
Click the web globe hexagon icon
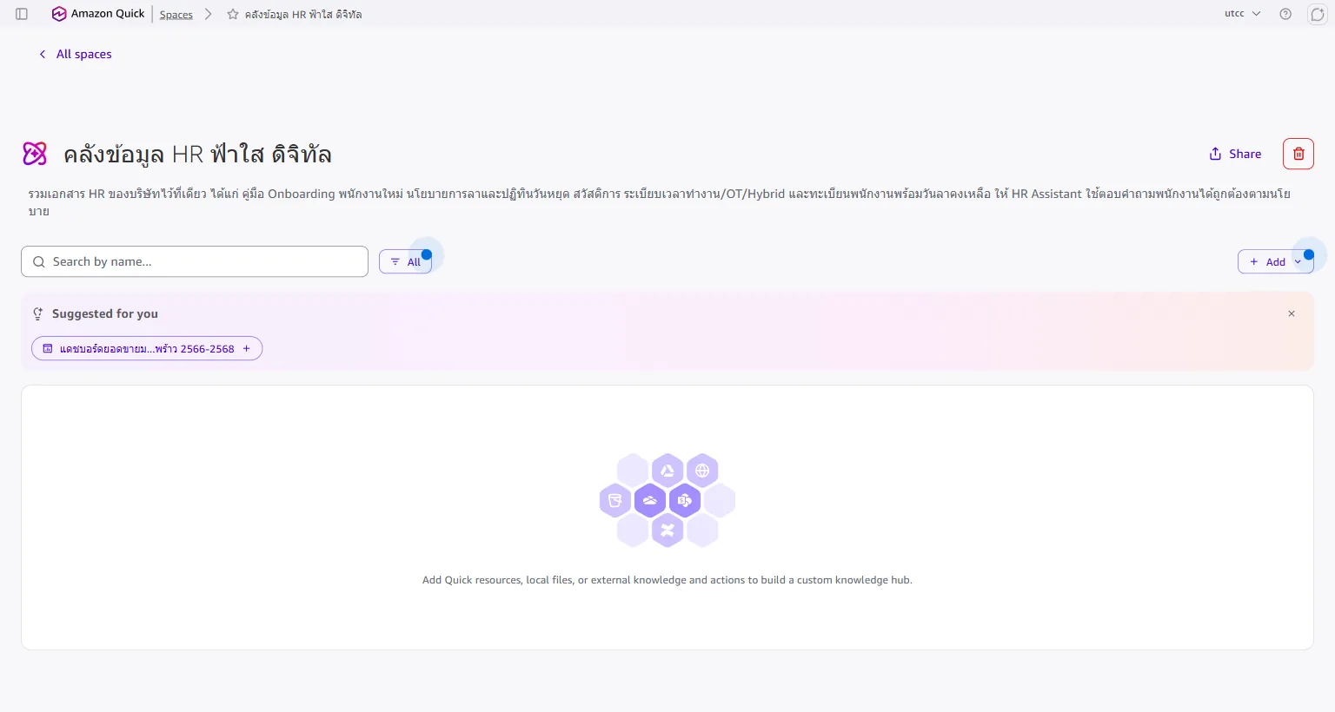[x=702, y=471]
